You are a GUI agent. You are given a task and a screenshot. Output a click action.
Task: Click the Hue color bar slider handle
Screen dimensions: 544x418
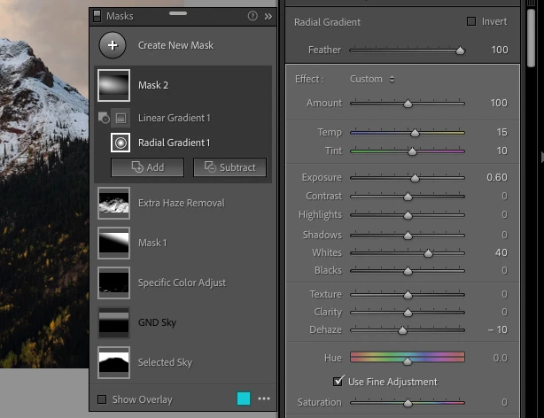click(x=408, y=361)
